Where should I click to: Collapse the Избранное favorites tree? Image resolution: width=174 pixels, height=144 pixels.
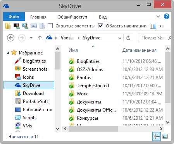click(8, 53)
